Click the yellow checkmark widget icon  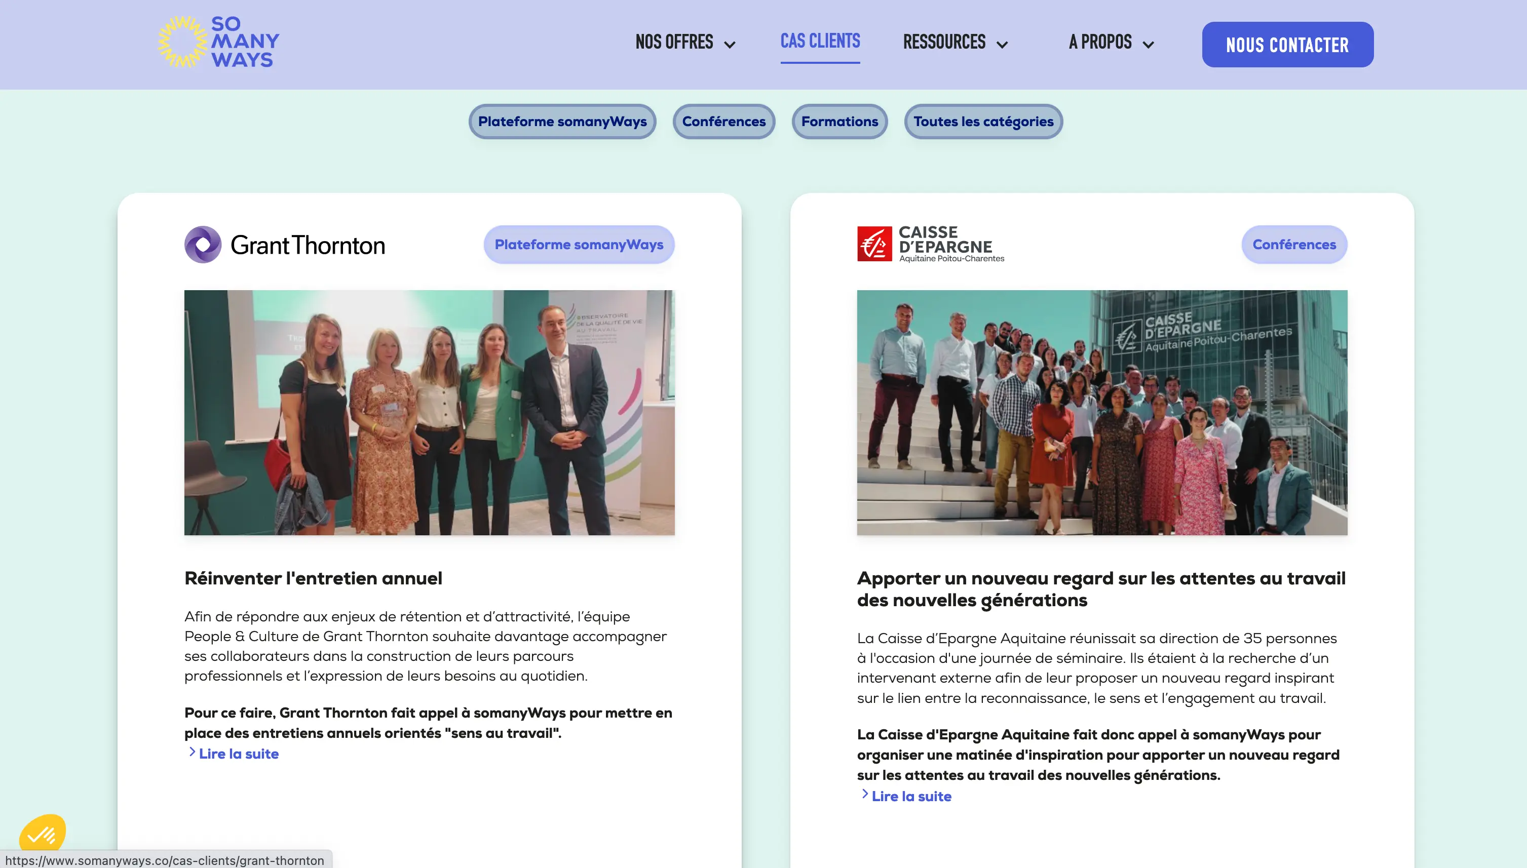[43, 834]
